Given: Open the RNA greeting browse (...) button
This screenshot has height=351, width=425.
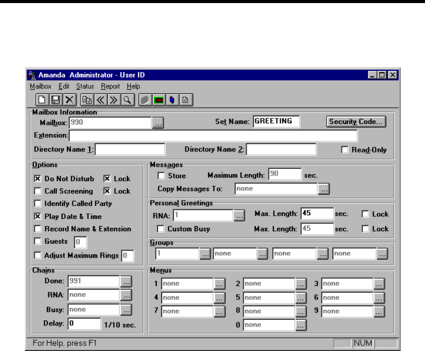Looking at the screenshot, I should tap(239, 216).
